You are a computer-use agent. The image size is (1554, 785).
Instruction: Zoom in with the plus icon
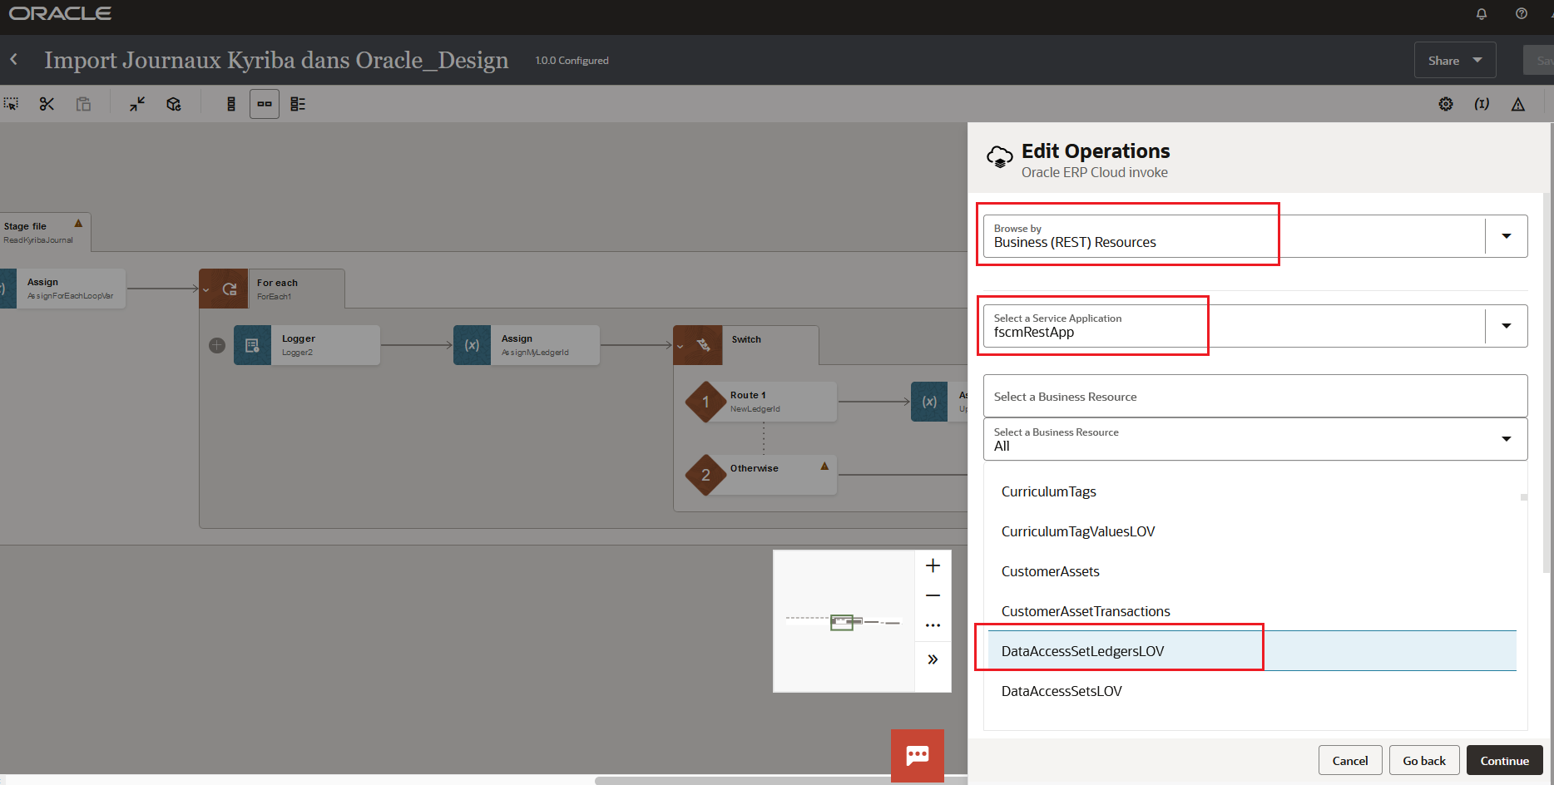click(933, 565)
